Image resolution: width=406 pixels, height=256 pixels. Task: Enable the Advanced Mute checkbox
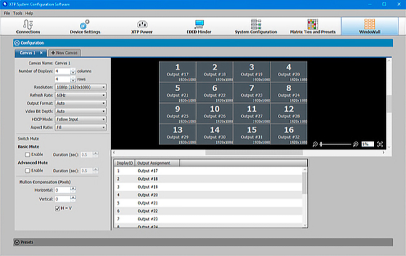27,170
